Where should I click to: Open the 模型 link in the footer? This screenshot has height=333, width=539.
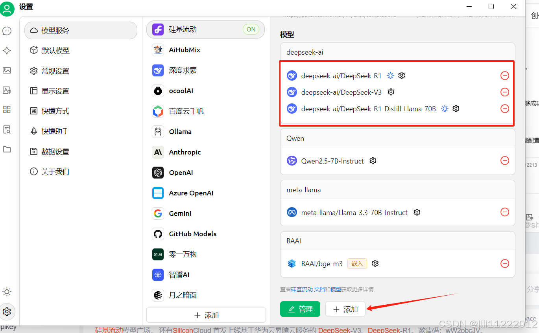(336, 289)
